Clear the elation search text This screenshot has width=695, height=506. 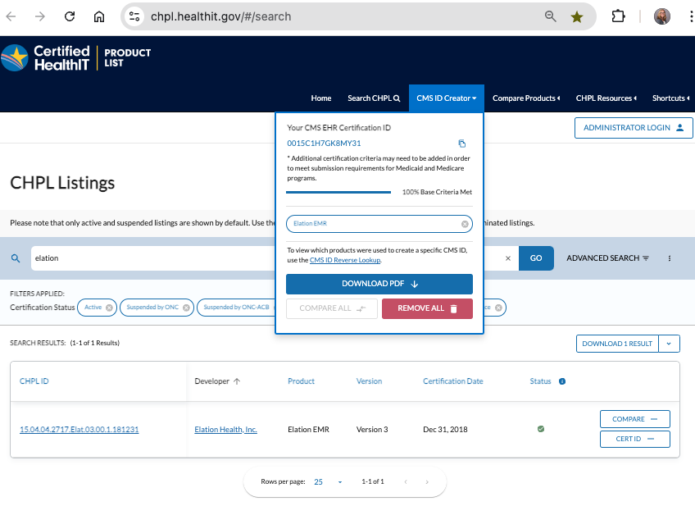coord(508,258)
